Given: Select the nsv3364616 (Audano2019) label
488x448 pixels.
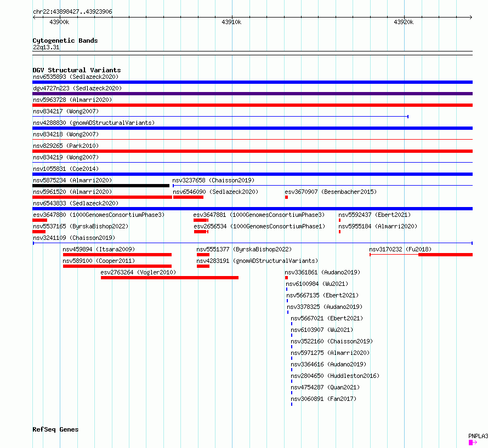Looking at the screenshot, I should [328, 364].
